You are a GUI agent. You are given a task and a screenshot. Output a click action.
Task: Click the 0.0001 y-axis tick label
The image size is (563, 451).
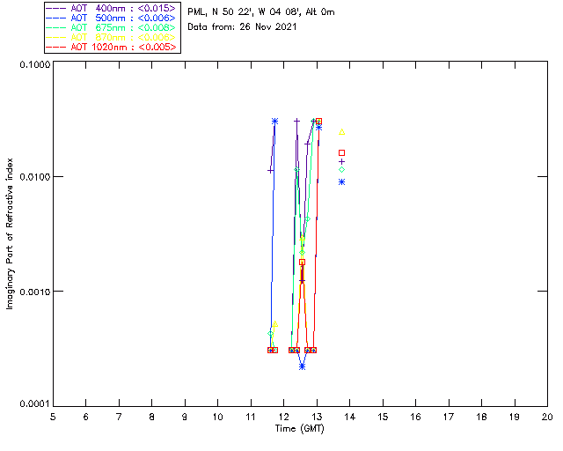(34, 404)
